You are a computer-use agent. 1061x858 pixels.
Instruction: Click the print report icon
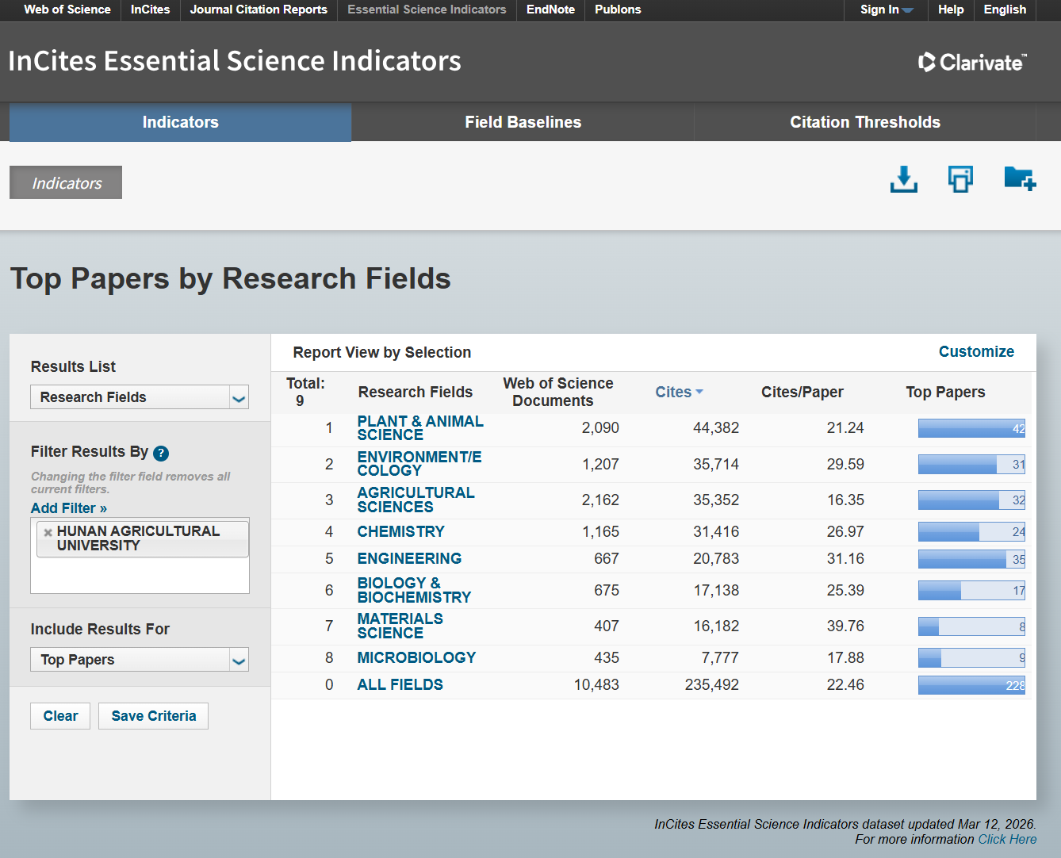pyautogui.click(x=960, y=180)
